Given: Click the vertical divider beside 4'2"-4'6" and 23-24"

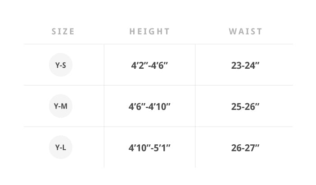Looking at the screenshot, I should (x=195, y=65).
